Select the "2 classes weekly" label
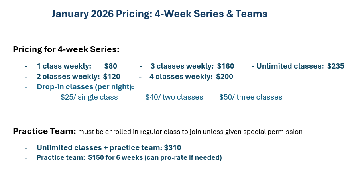This screenshot has height=171, width=354. click(68, 76)
